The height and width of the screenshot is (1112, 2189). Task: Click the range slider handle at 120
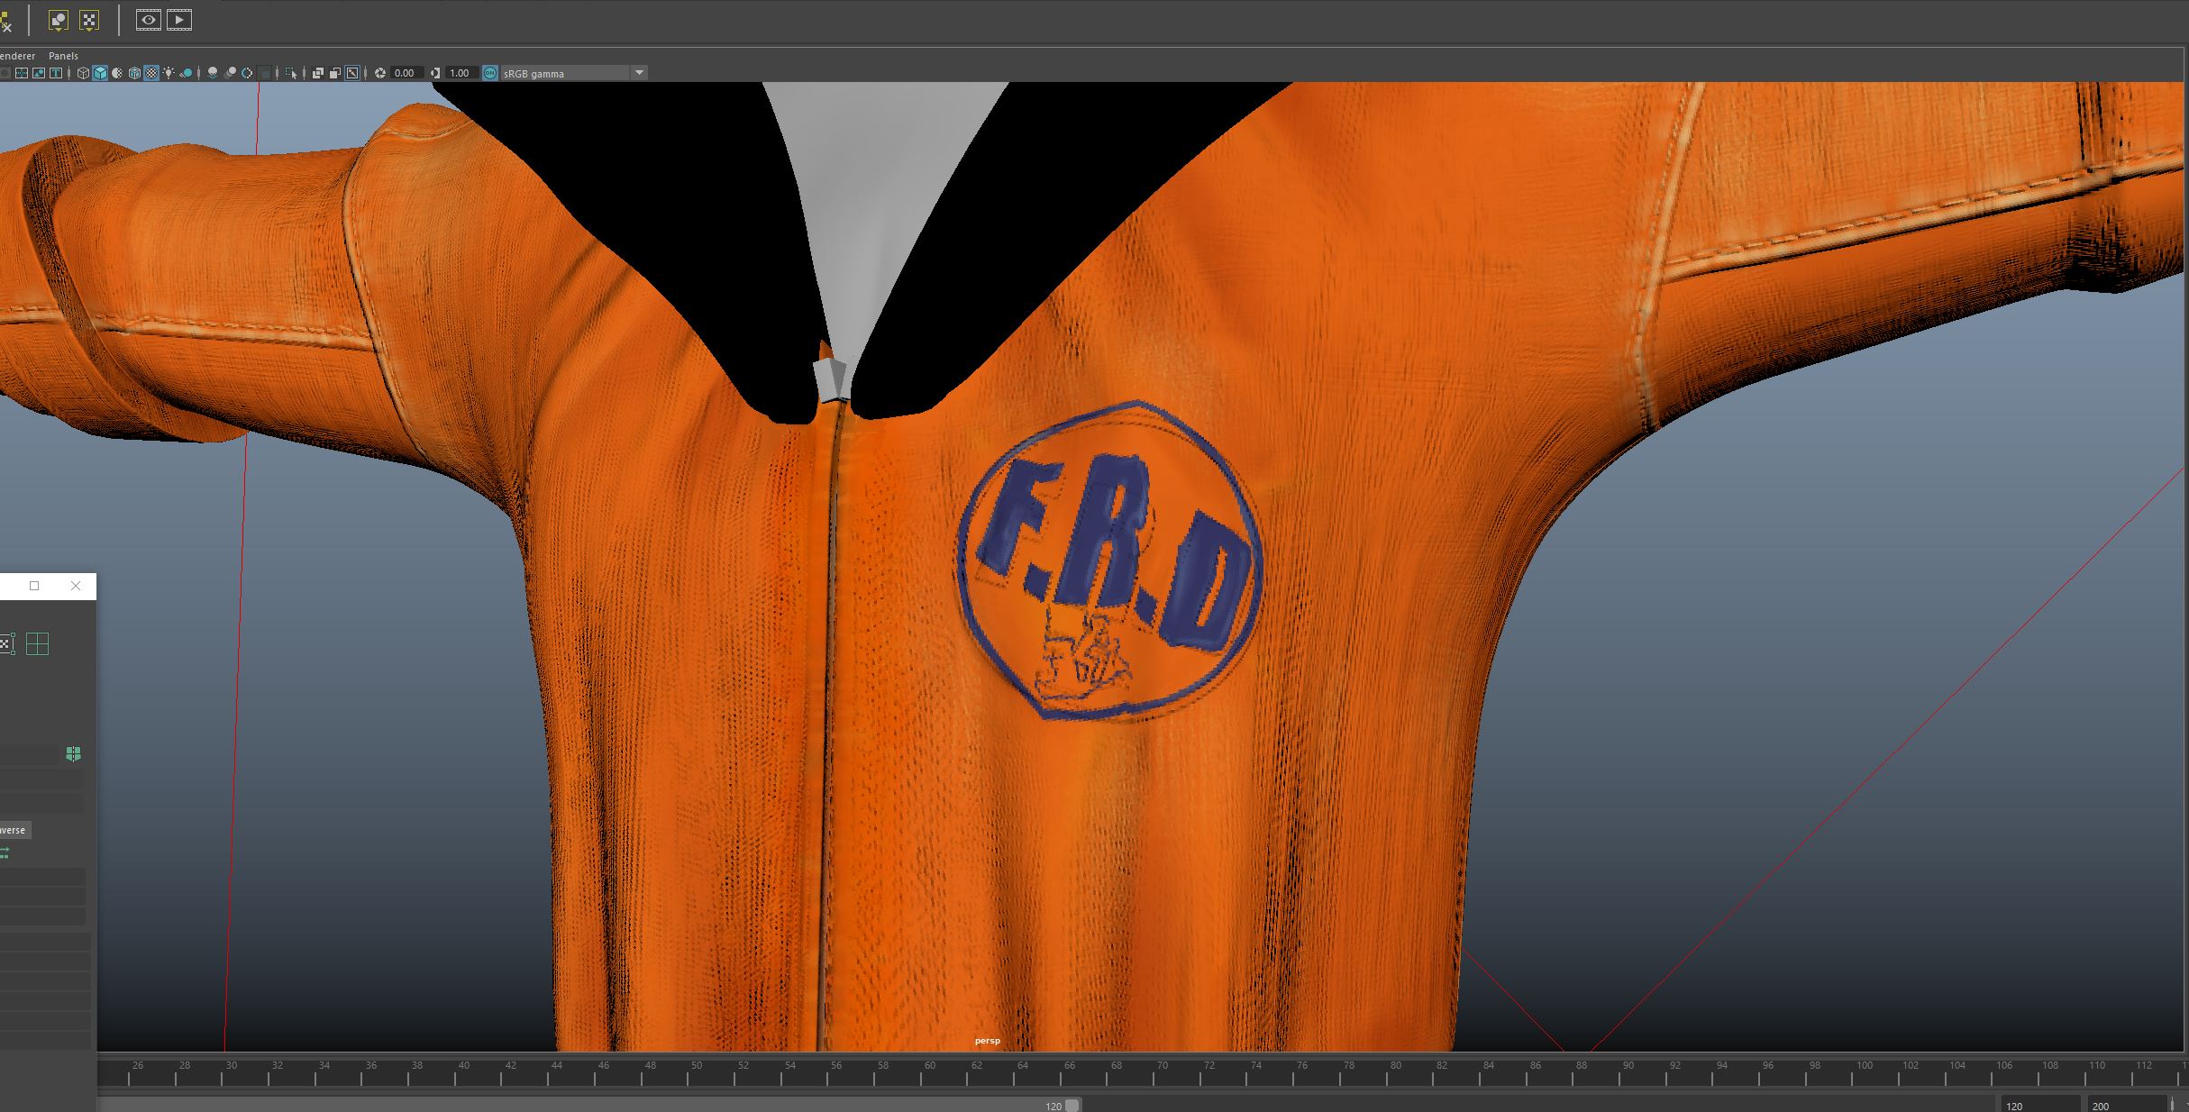click(1072, 1106)
